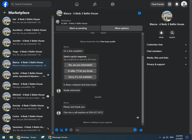Image resolution: width=192 pixels, height=140 pixels.
Task: Open Hugo conversation
Action: (x=26, y=53)
